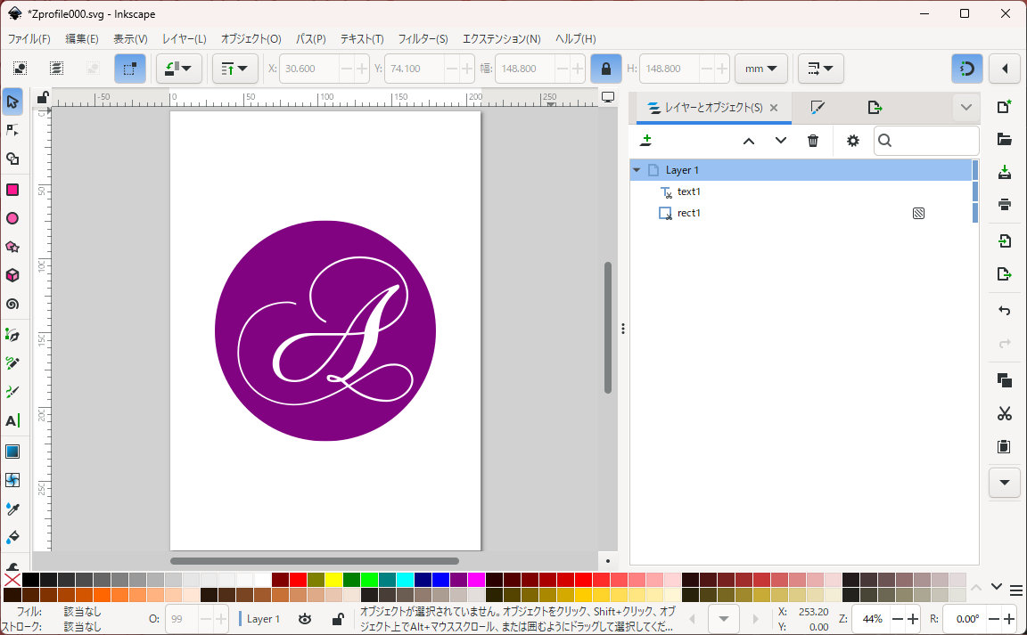This screenshot has width=1027, height=635.
Task: Select the Ellipse tool
Action: pyautogui.click(x=12, y=219)
